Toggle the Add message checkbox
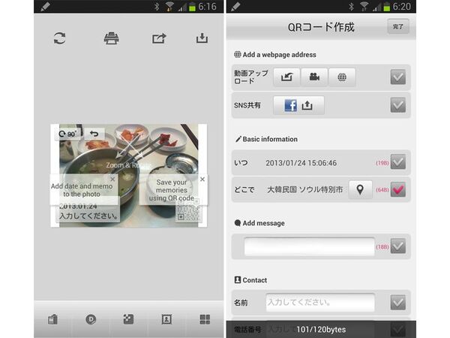 click(398, 246)
